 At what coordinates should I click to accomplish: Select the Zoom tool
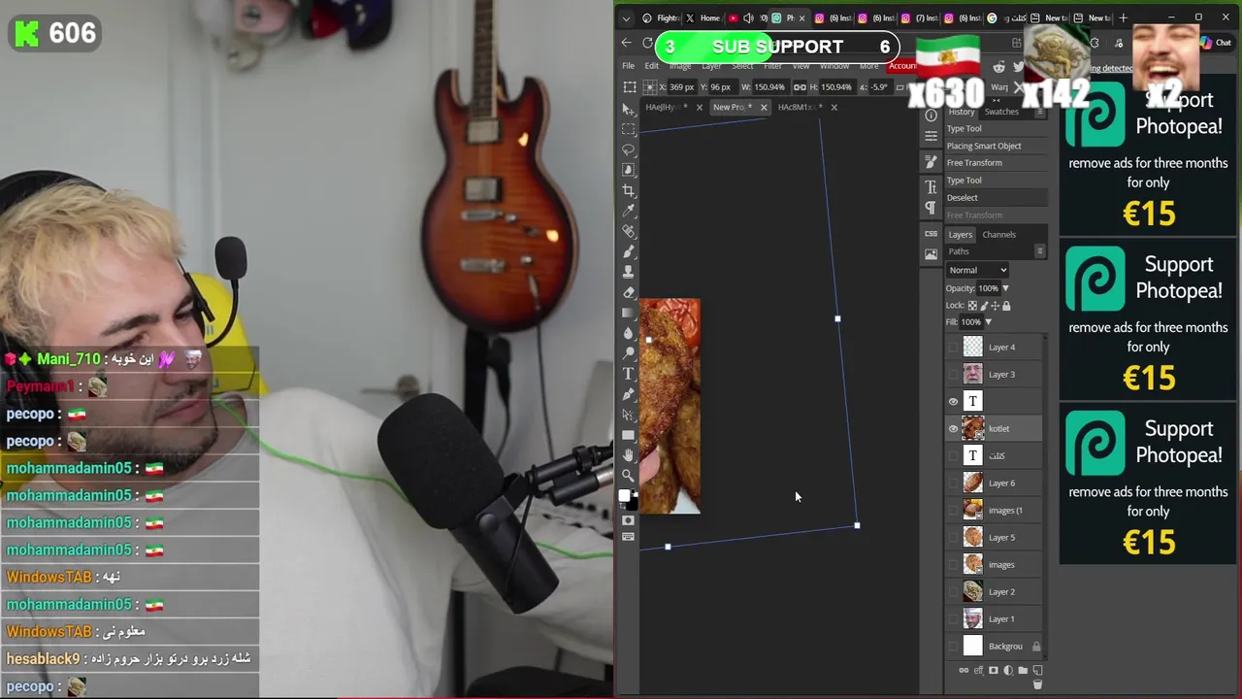coord(629,476)
